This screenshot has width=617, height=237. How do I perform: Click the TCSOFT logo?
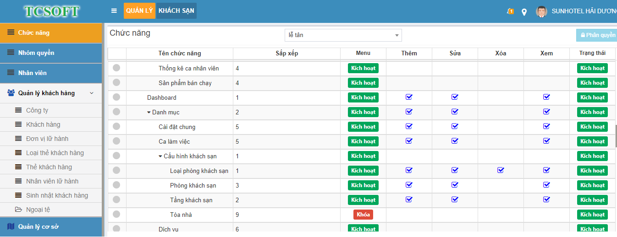[x=51, y=11]
